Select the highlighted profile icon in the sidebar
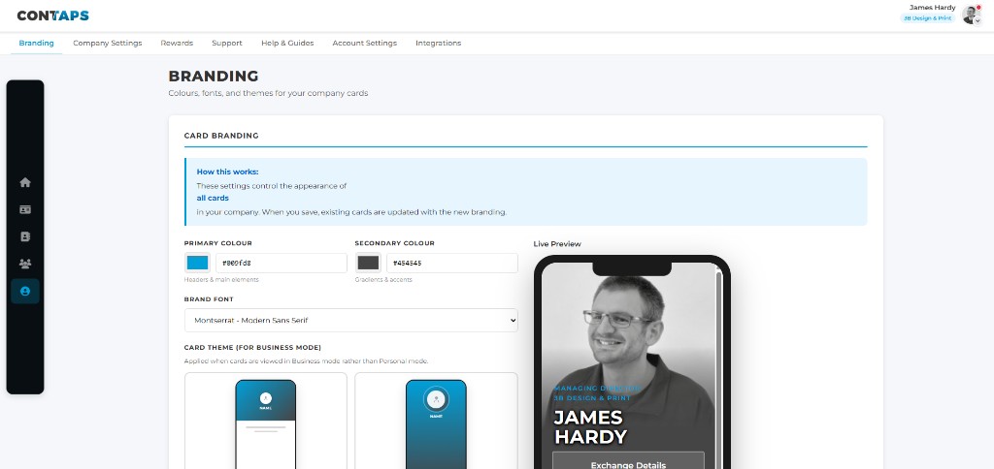The height and width of the screenshot is (469, 994). pos(24,291)
